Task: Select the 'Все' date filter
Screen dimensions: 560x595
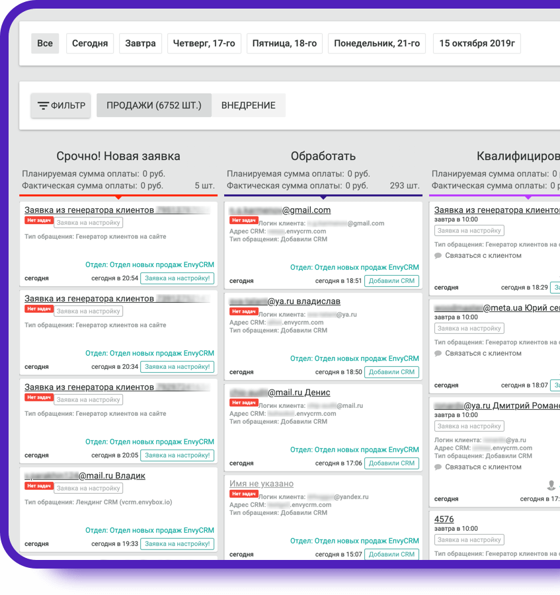Action: 45,44
